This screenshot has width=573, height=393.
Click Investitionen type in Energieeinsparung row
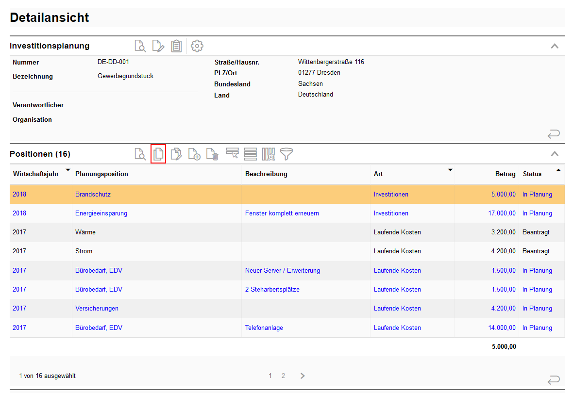click(390, 213)
